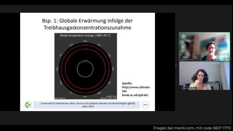Click the gW/N circular logo
Viewport: 233px width, 131px height.
(x=145, y=105)
